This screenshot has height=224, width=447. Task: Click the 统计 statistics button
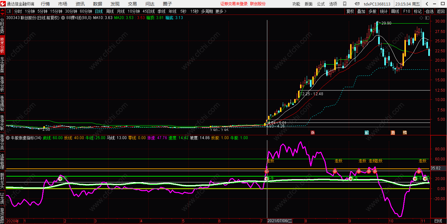click(x=384, y=11)
